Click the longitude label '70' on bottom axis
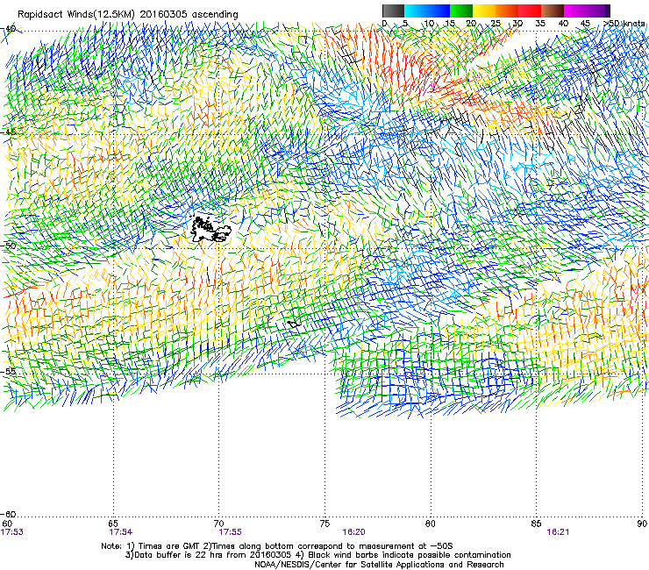This screenshot has height=570, width=649. 218,524
